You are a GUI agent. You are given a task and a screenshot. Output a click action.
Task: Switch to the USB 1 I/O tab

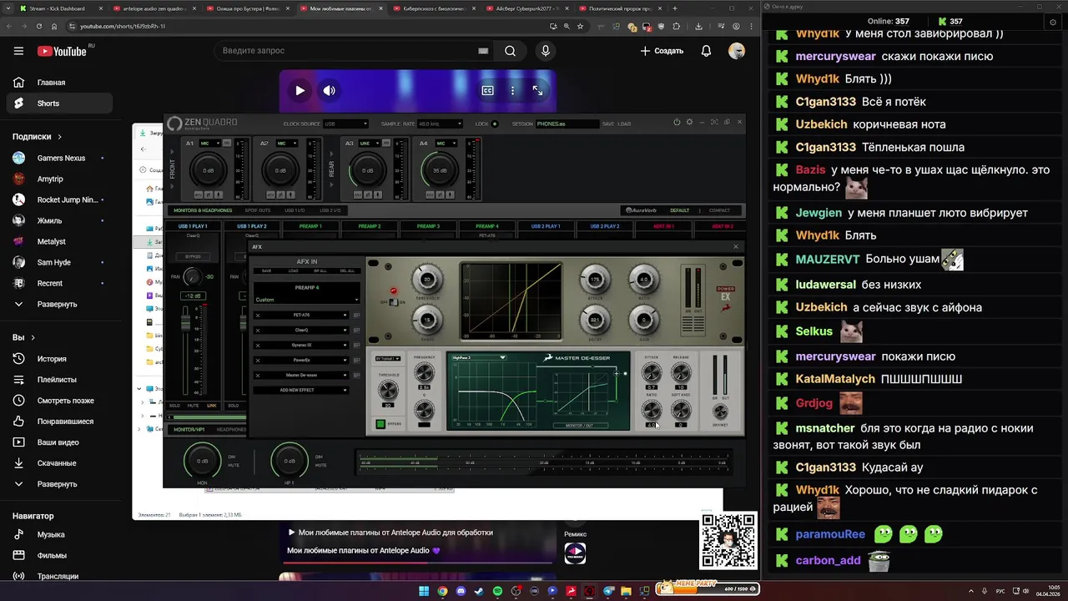[x=295, y=210]
